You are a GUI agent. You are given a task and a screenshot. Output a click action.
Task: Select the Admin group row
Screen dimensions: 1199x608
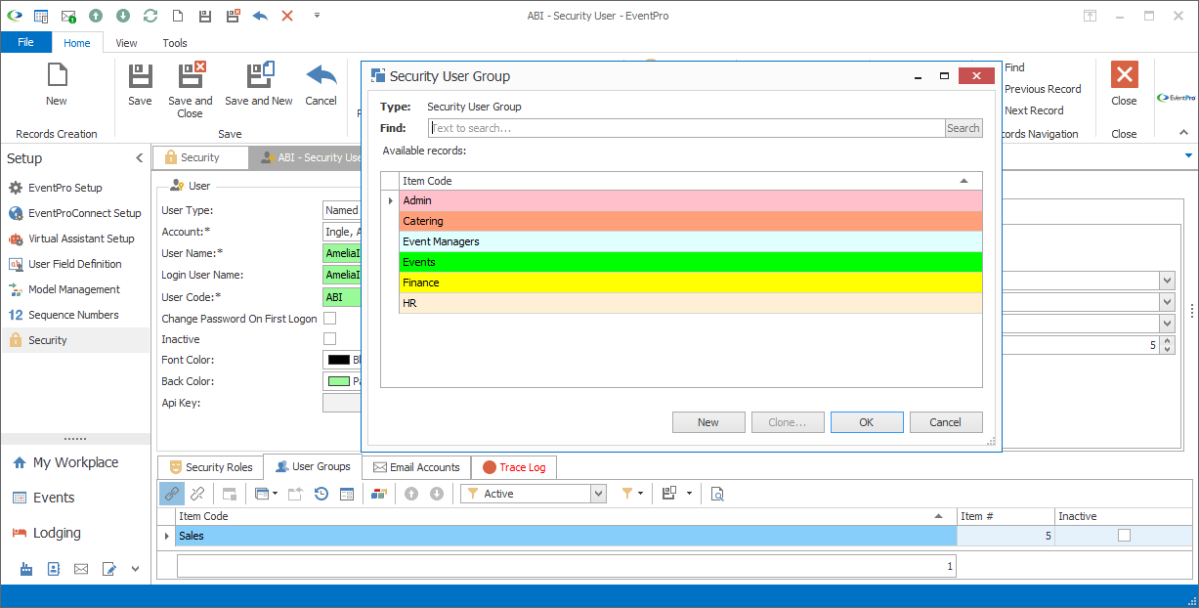[690, 200]
